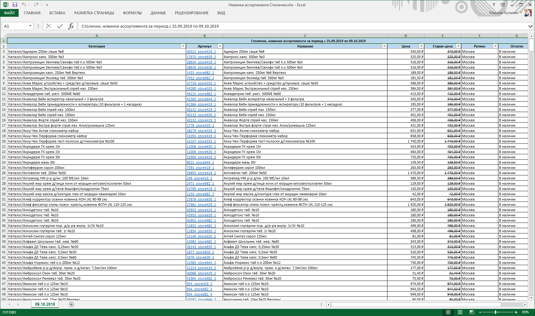Open link 12383_store644_2

[201, 263]
